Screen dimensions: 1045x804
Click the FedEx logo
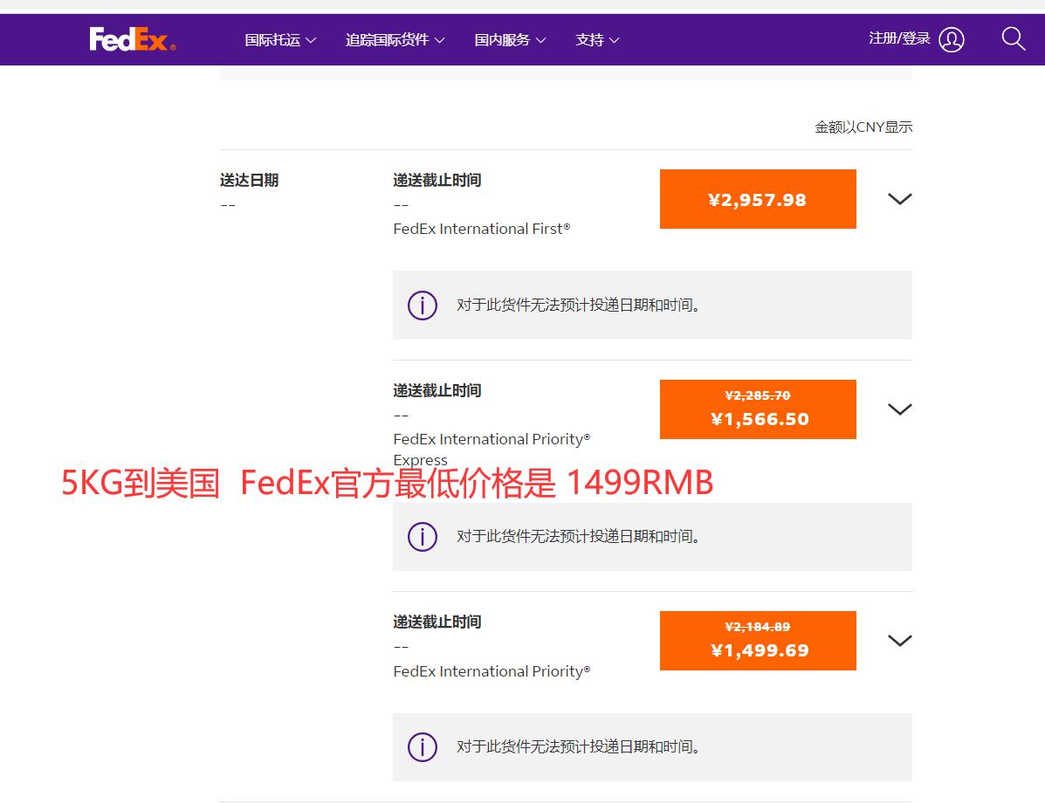[x=132, y=39]
